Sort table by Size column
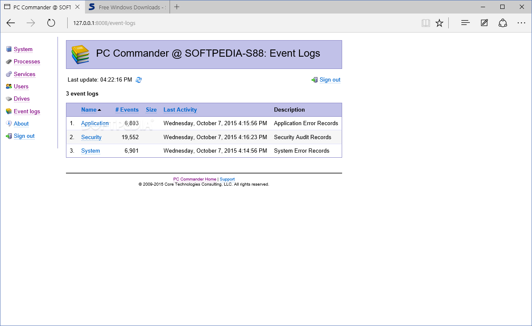 click(x=151, y=110)
